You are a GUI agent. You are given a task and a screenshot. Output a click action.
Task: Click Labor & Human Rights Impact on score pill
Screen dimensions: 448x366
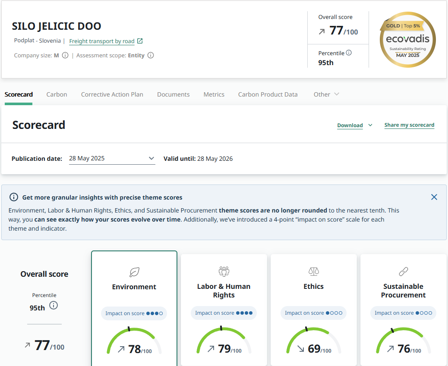pos(224,313)
